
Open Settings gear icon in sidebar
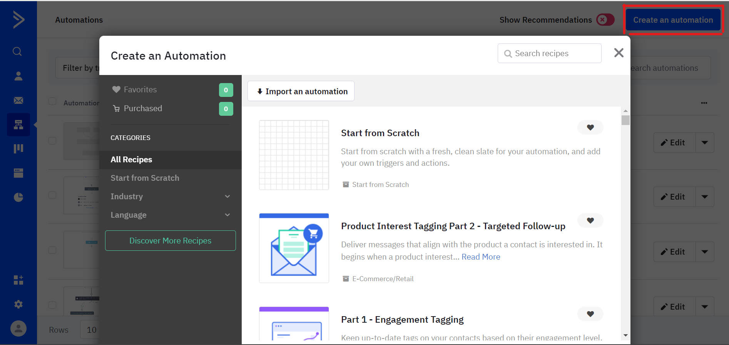[18, 304]
